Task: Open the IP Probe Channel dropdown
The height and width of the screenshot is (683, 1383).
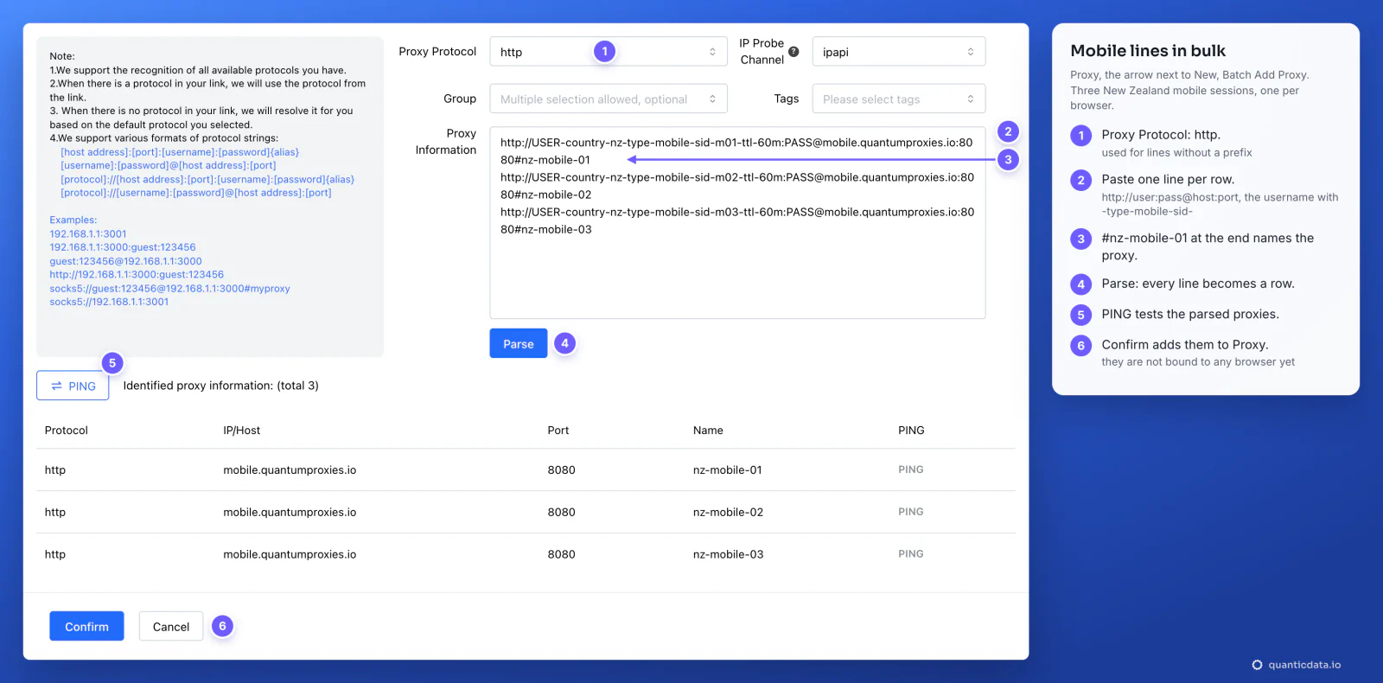Action: [899, 52]
